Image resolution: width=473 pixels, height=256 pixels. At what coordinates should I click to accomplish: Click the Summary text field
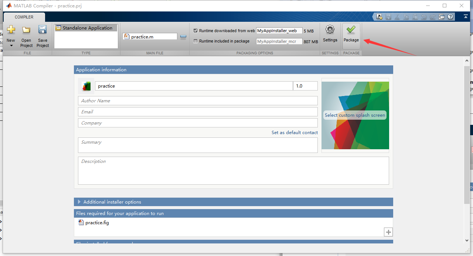click(198, 145)
